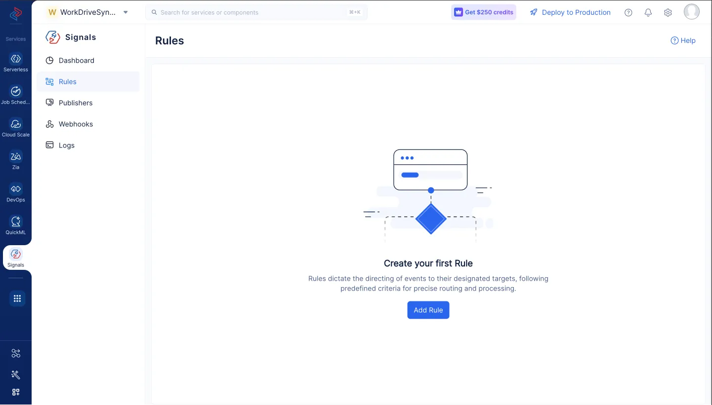The width and height of the screenshot is (712, 405).
Task: Click the Add Rule button
Action: point(428,310)
